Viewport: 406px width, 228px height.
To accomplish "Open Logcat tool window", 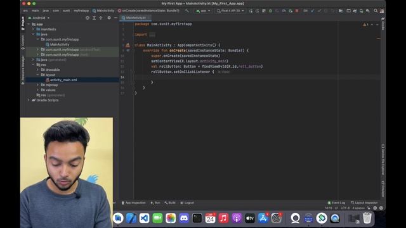I will pyautogui.click(x=187, y=203).
